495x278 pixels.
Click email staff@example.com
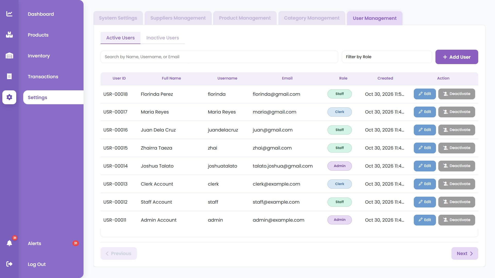(276, 202)
